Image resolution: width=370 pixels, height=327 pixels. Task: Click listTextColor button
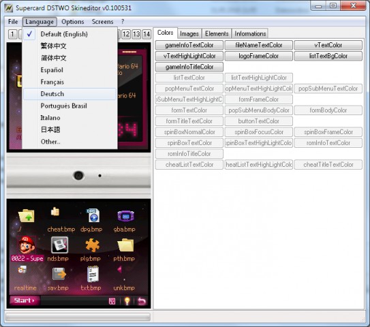189,78
